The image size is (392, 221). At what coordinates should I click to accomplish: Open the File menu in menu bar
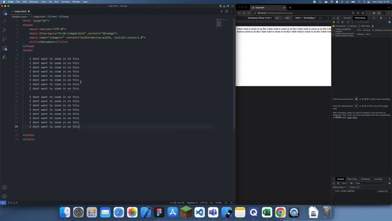pos(18,2)
